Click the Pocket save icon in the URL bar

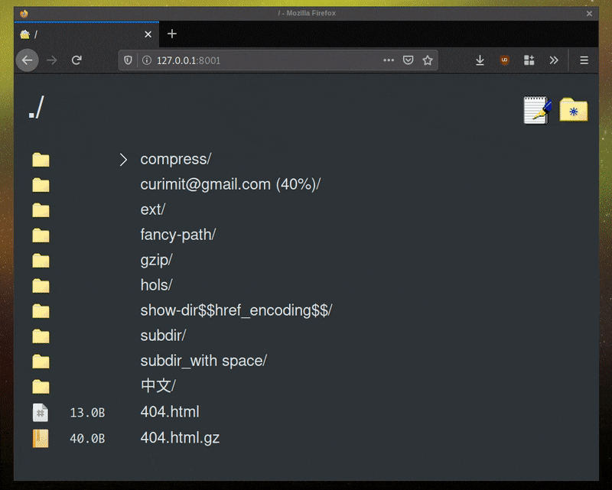[x=409, y=60]
